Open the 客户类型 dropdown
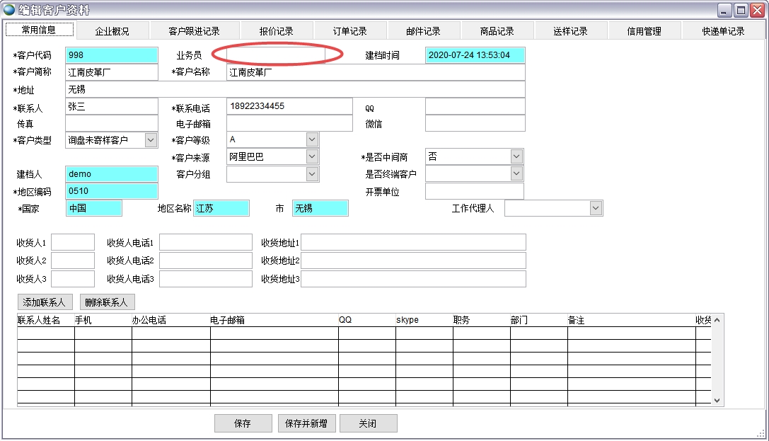Viewport: 769px width, 441px height. click(151, 140)
